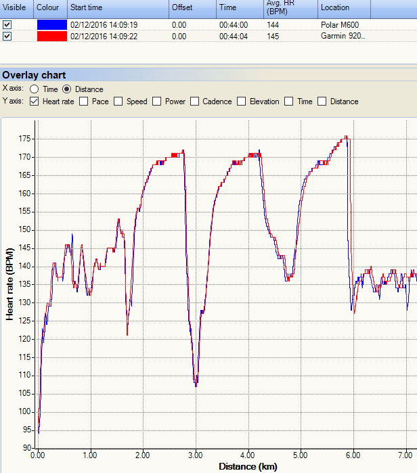Enable the Cadence Y axis checkbox

[x=194, y=102]
